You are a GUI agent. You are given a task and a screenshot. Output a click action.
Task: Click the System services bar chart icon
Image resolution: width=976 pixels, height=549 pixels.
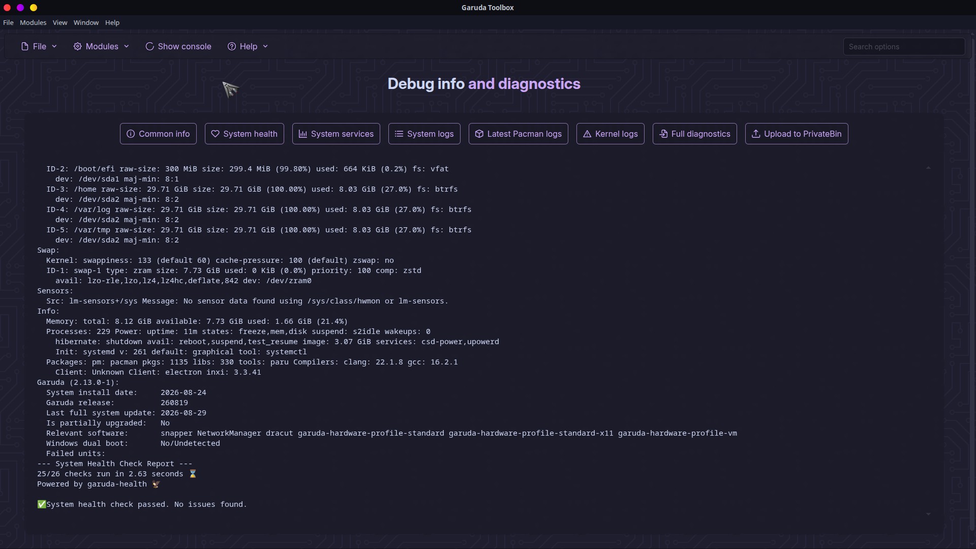pyautogui.click(x=303, y=134)
